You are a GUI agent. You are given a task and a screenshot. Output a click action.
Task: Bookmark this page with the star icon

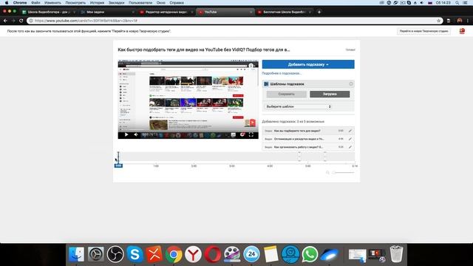(x=438, y=21)
